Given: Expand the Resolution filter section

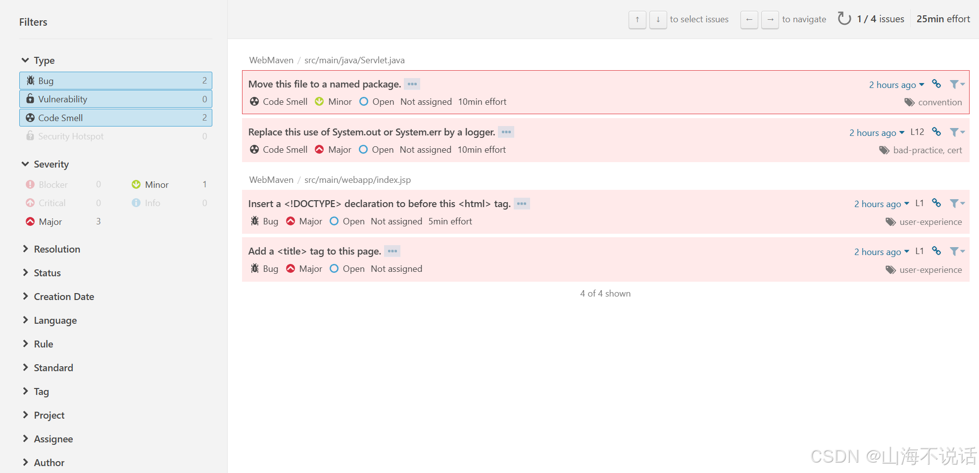Looking at the screenshot, I should point(57,249).
